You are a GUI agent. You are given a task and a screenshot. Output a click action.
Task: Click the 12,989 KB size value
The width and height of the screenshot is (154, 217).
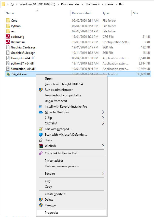click(143, 69)
